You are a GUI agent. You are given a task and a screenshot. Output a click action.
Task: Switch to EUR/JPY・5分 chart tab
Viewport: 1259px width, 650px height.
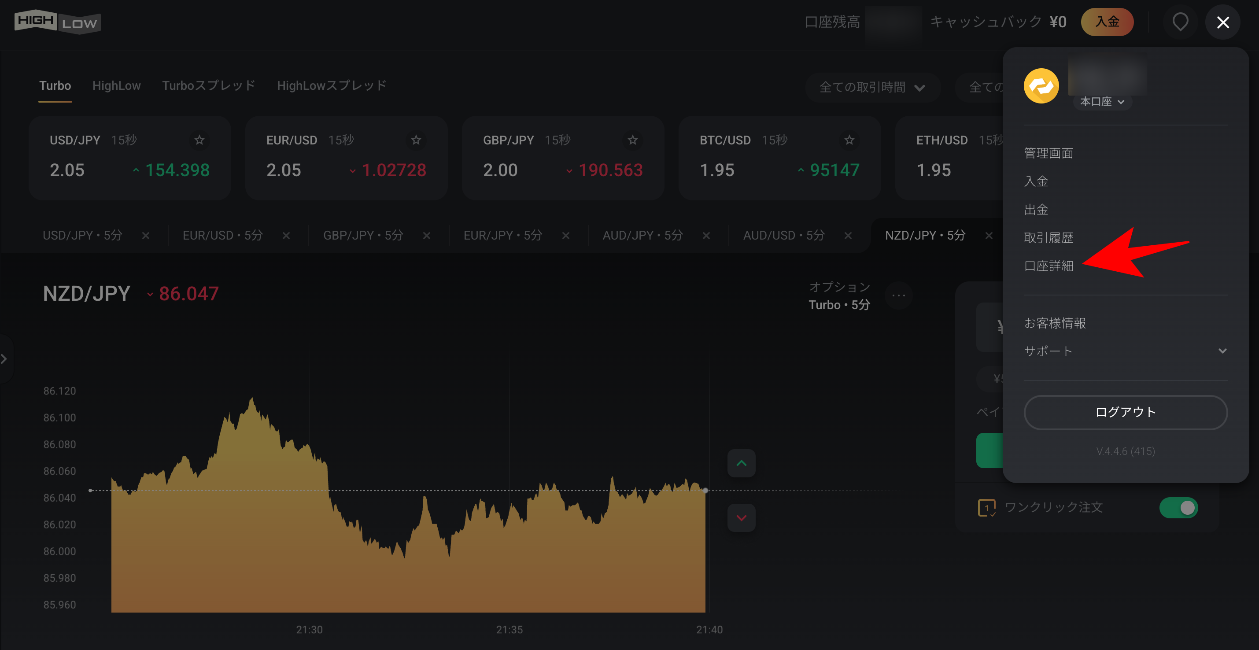coord(503,236)
